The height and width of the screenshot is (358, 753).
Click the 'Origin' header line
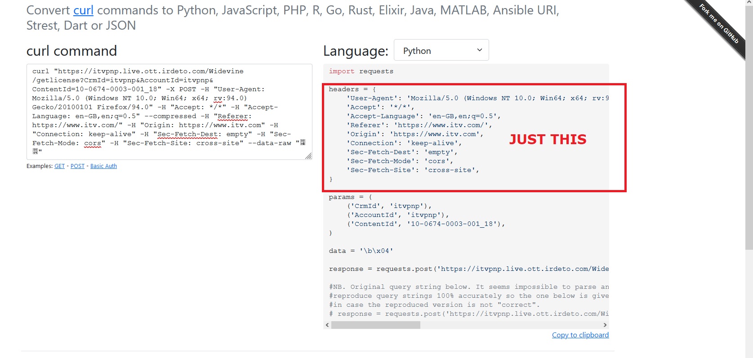coord(415,134)
